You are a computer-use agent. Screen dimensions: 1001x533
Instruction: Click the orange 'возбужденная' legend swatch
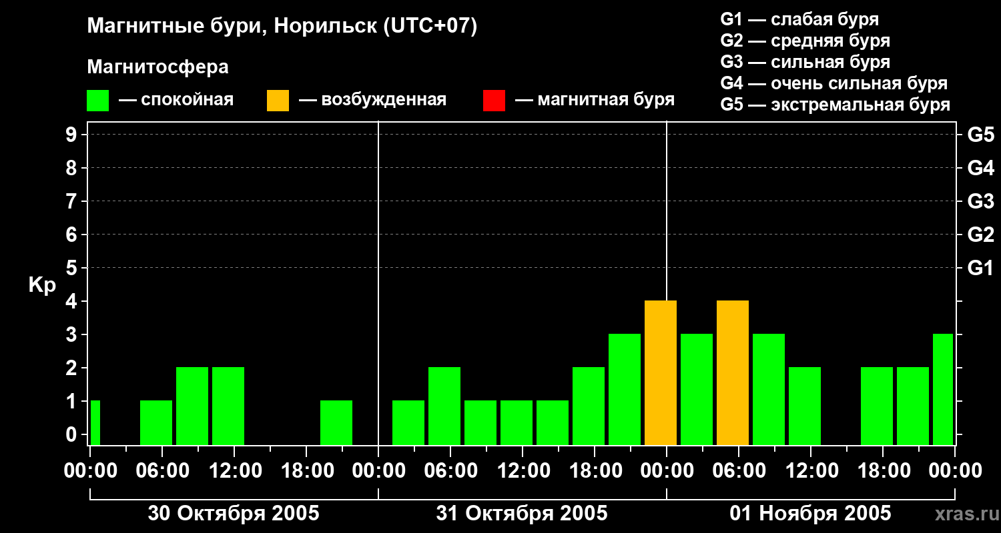[x=278, y=101]
